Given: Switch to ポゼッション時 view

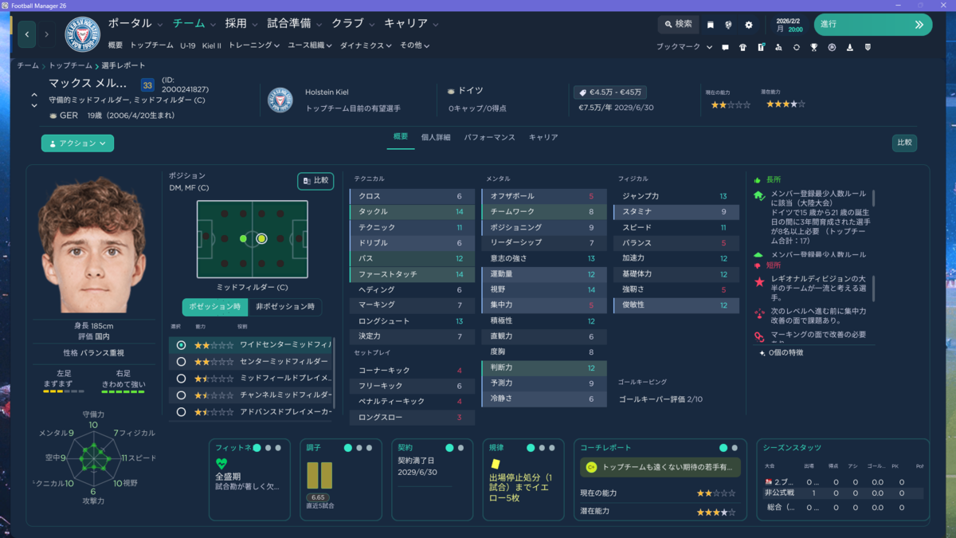Looking at the screenshot, I should pyautogui.click(x=215, y=307).
